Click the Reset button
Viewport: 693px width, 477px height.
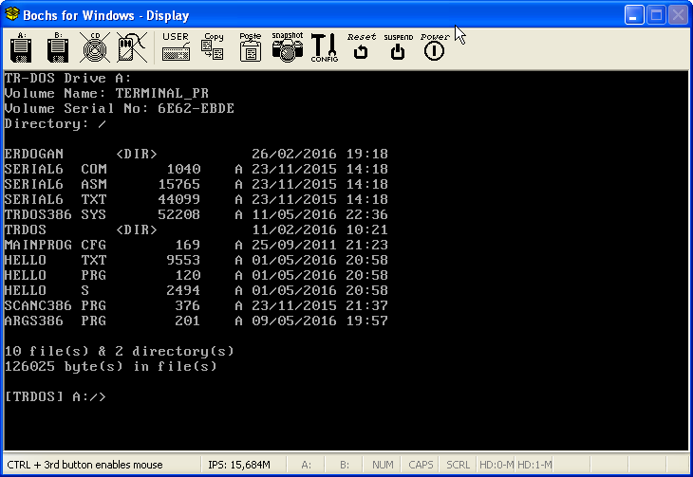361,46
